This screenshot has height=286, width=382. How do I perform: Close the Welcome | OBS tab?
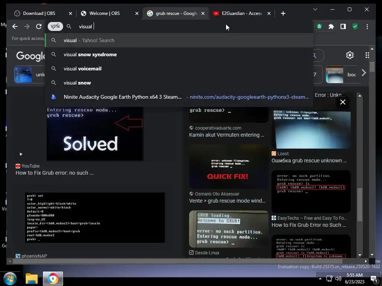point(137,13)
